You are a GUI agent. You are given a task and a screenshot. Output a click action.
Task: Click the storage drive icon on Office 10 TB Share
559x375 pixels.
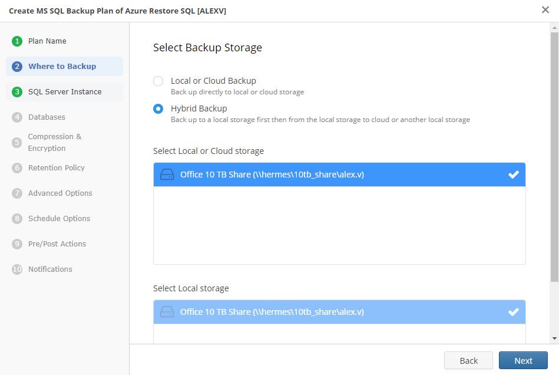click(x=167, y=174)
